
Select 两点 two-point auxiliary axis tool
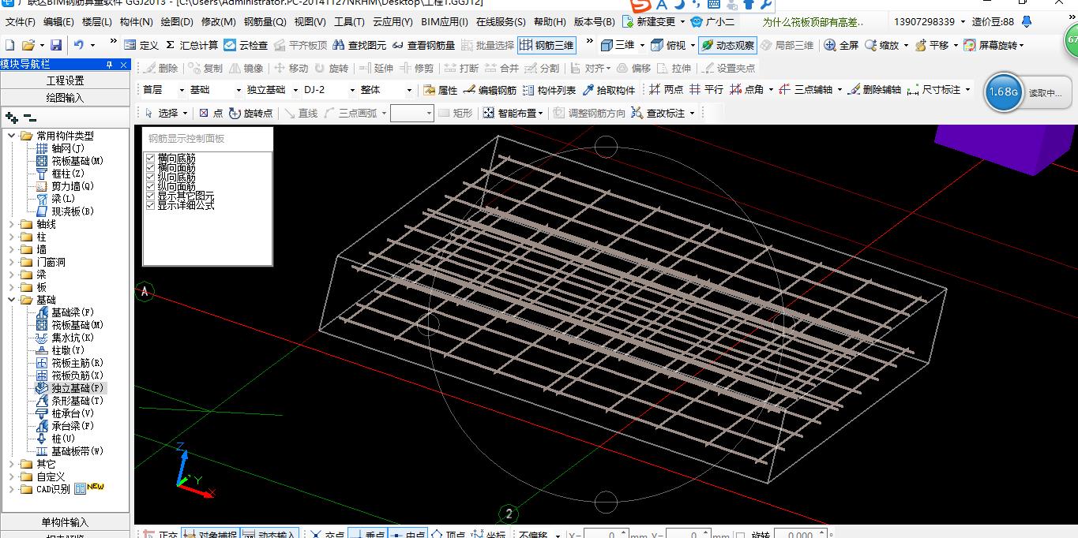(x=666, y=90)
